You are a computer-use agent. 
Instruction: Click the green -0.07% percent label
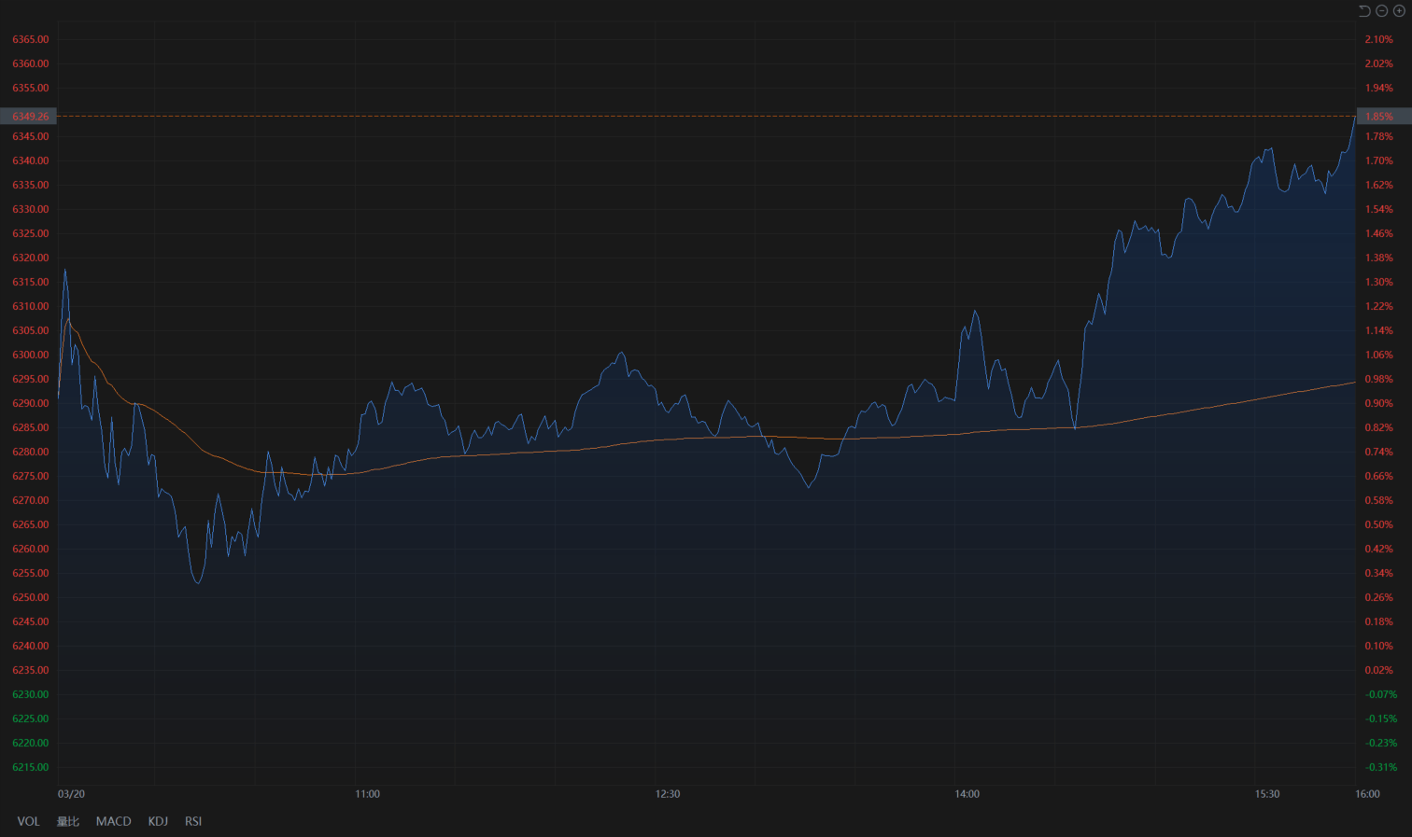(x=1381, y=694)
